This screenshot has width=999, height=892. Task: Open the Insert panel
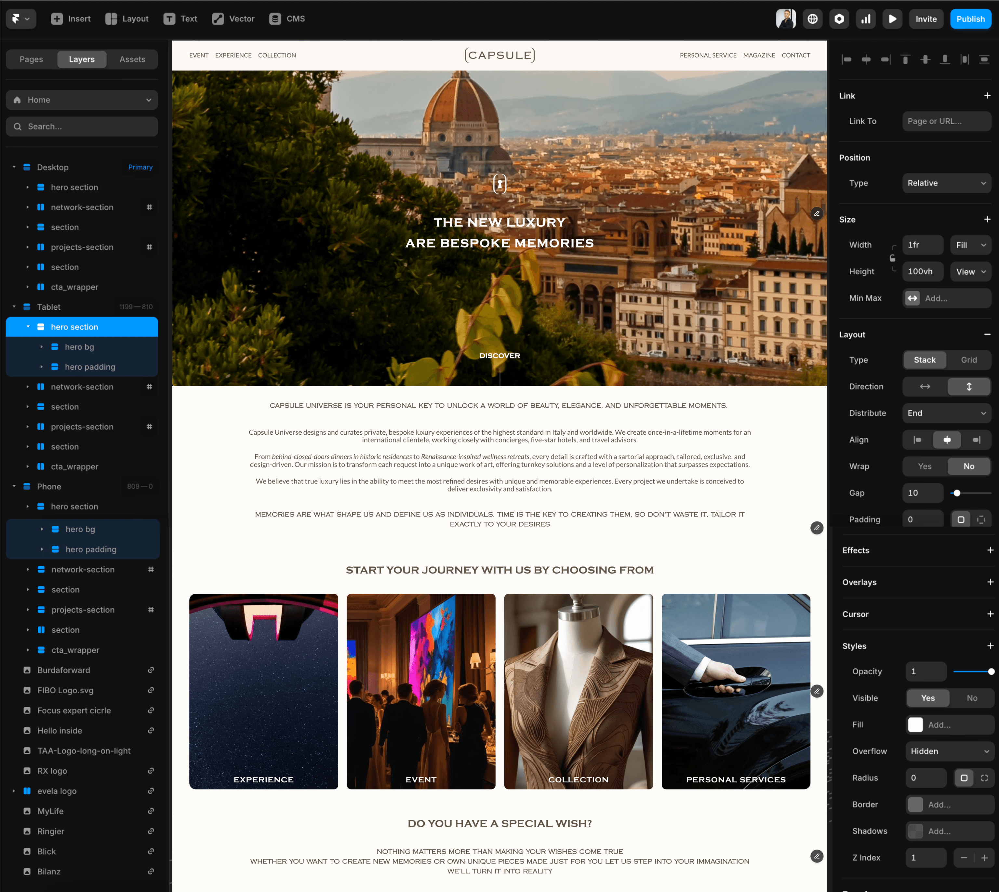(x=71, y=19)
